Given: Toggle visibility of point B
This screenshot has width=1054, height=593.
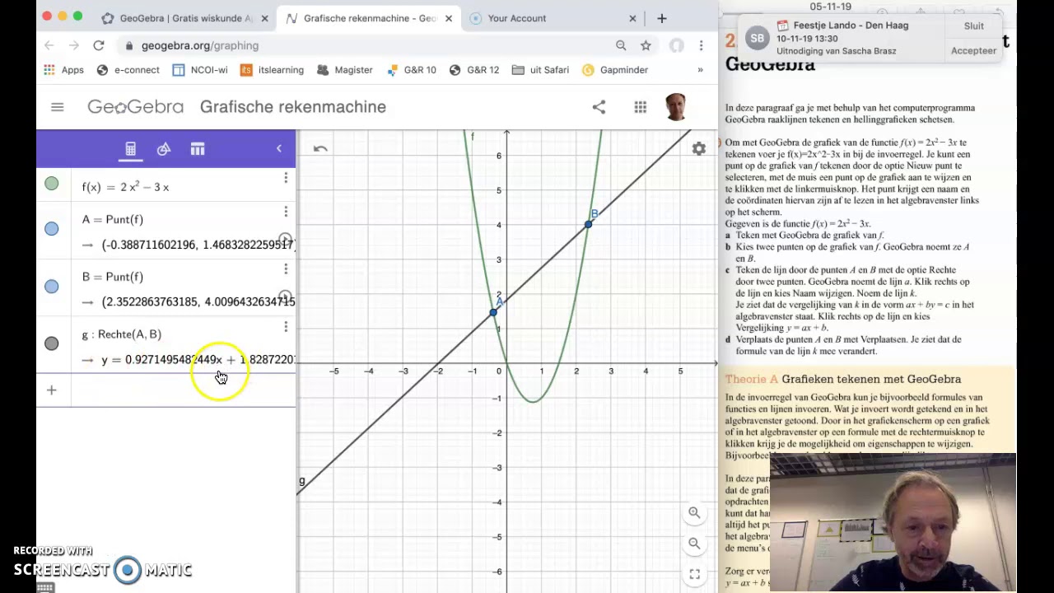Looking at the screenshot, I should 52,286.
